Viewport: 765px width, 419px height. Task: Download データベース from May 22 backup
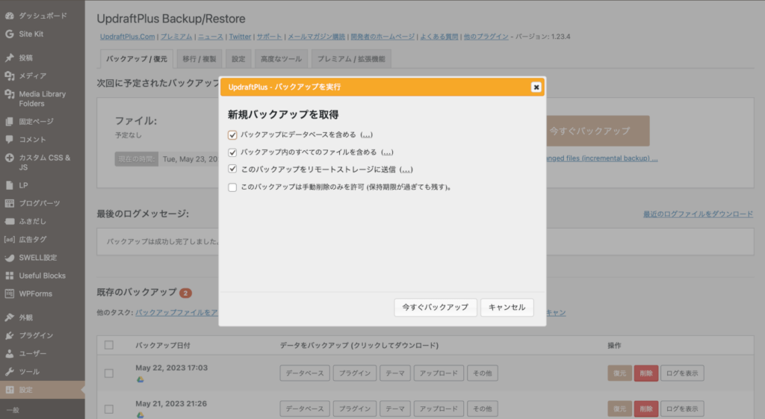coord(305,373)
